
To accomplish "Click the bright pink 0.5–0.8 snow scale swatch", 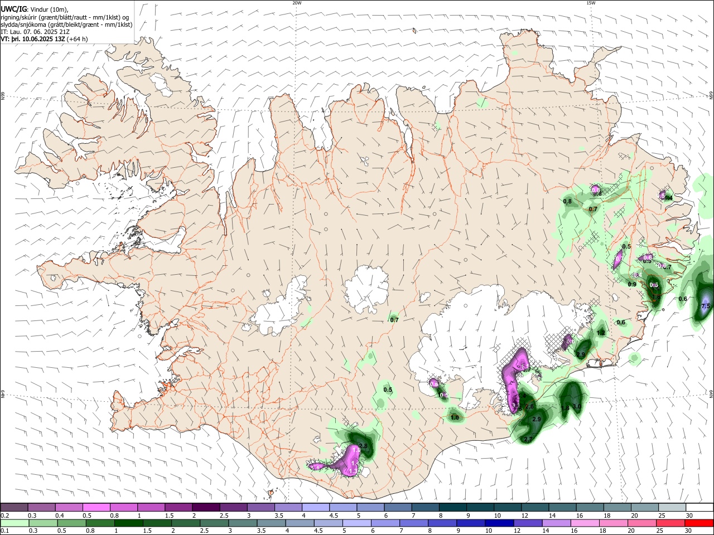I will point(96,508).
